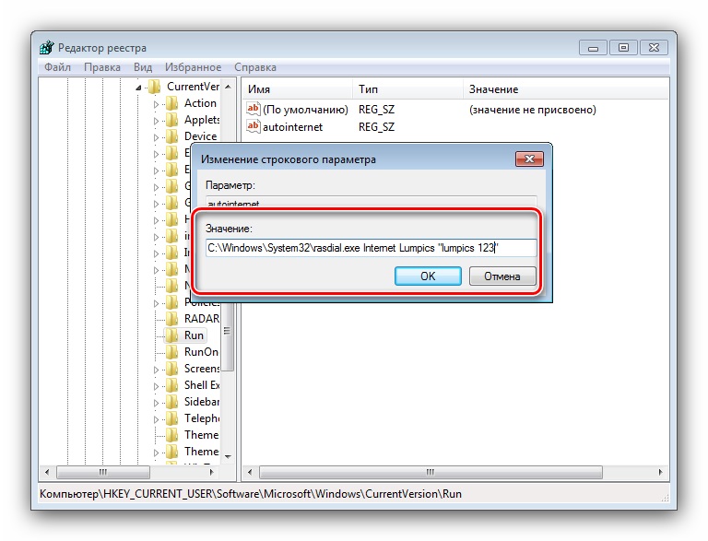Click the Action folder icon
This screenshot has height=541, width=708.
pos(172,103)
